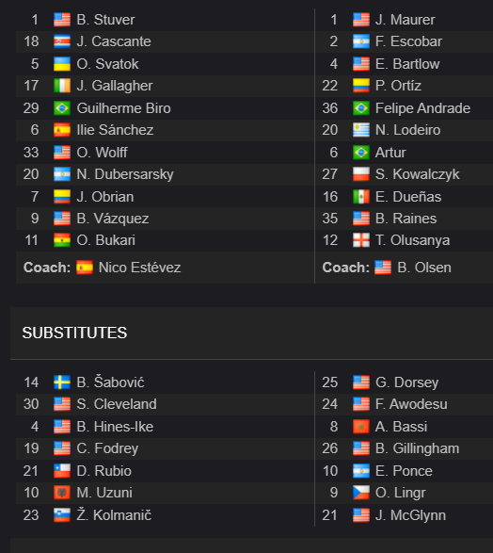Click the Czech flag next to O. Lingr
This screenshot has height=553, width=493.
point(361,493)
